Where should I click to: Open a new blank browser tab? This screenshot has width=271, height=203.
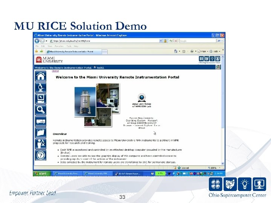click(105, 52)
